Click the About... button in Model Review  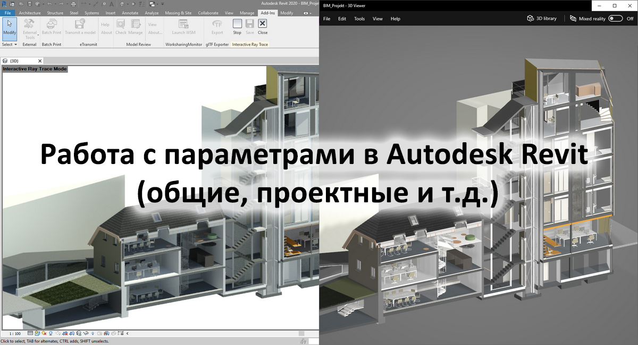tap(155, 32)
